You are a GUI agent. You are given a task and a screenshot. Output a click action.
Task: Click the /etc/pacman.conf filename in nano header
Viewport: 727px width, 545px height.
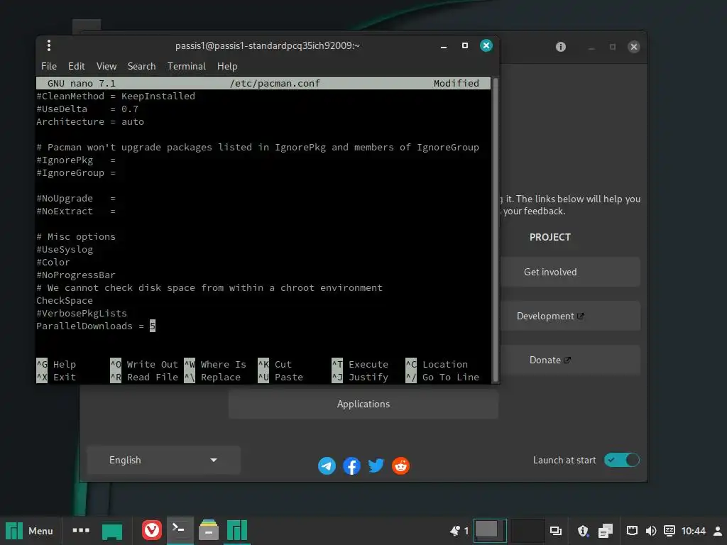pos(275,84)
